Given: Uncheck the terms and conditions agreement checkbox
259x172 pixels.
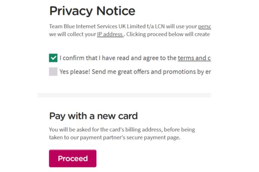Looking at the screenshot, I should pos(54,58).
